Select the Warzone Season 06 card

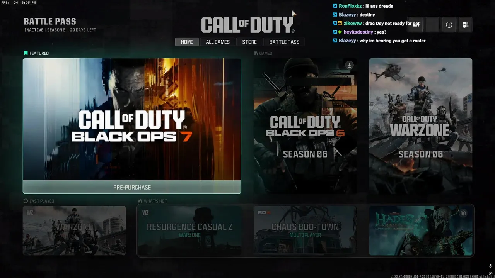point(420,126)
